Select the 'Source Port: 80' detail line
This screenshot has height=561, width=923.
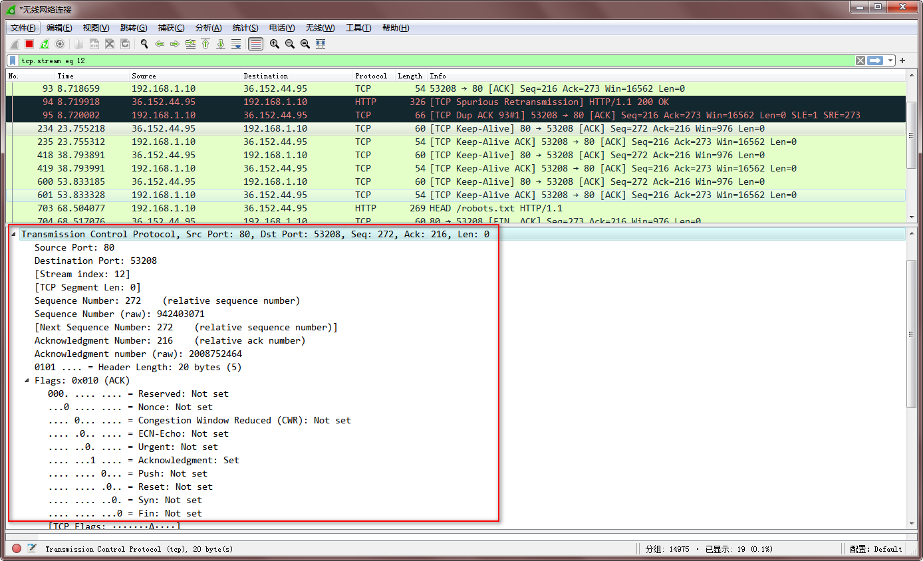(74, 247)
